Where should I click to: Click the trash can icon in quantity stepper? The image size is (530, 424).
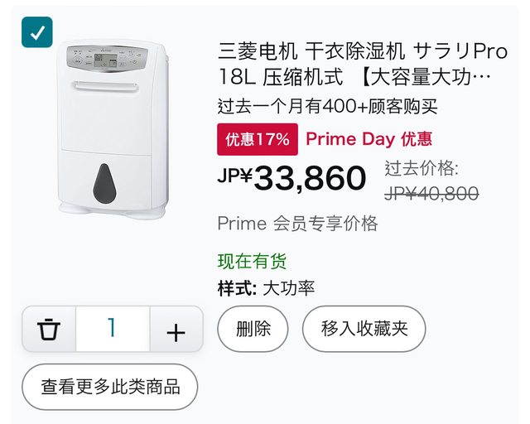point(50,329)
